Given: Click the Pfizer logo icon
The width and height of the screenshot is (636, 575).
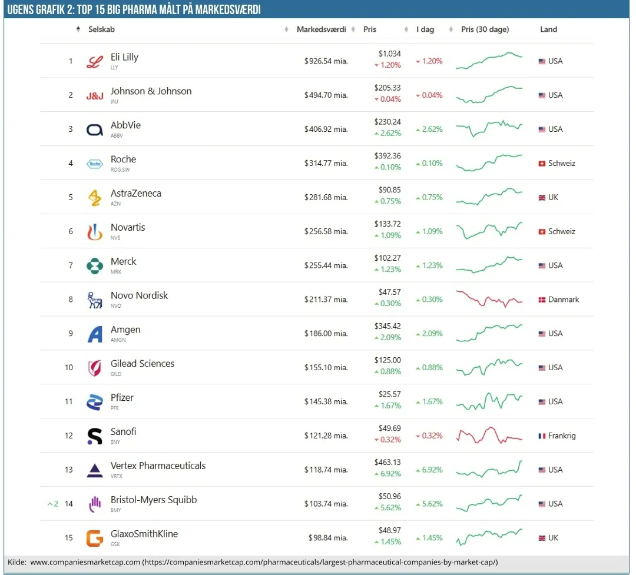Looking at the screenshot, I should [95, 402].
